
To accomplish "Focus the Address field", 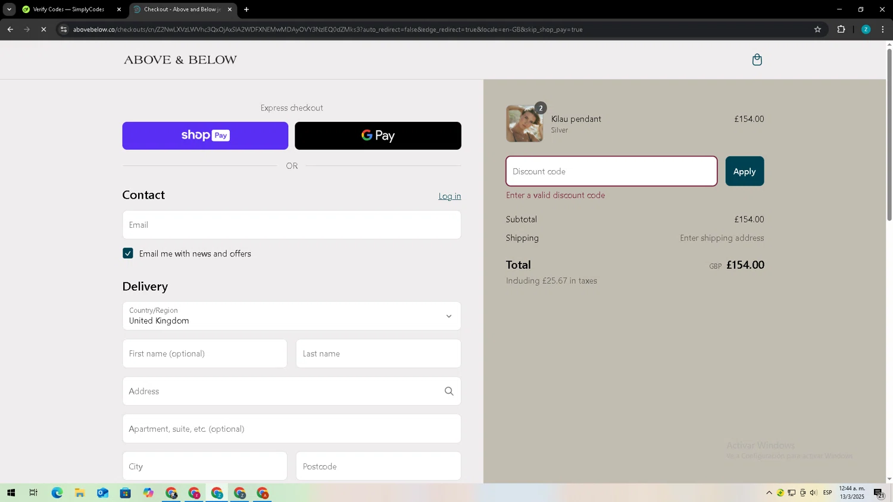I will [292, 391].
